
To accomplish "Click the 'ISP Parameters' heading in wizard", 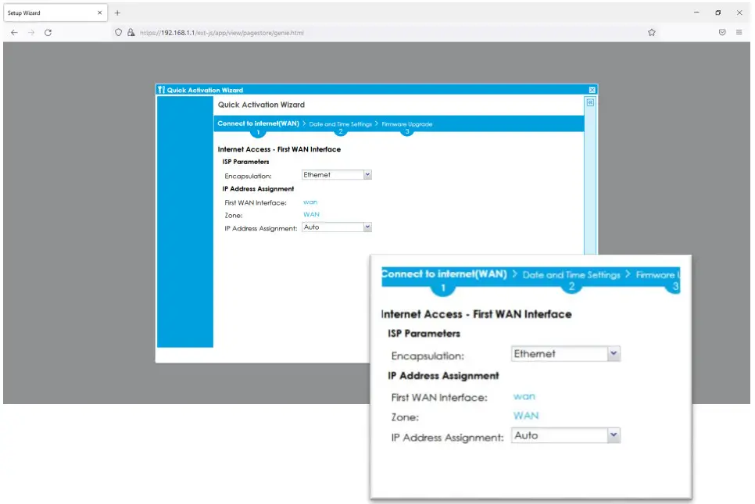I will pos(245,162).
